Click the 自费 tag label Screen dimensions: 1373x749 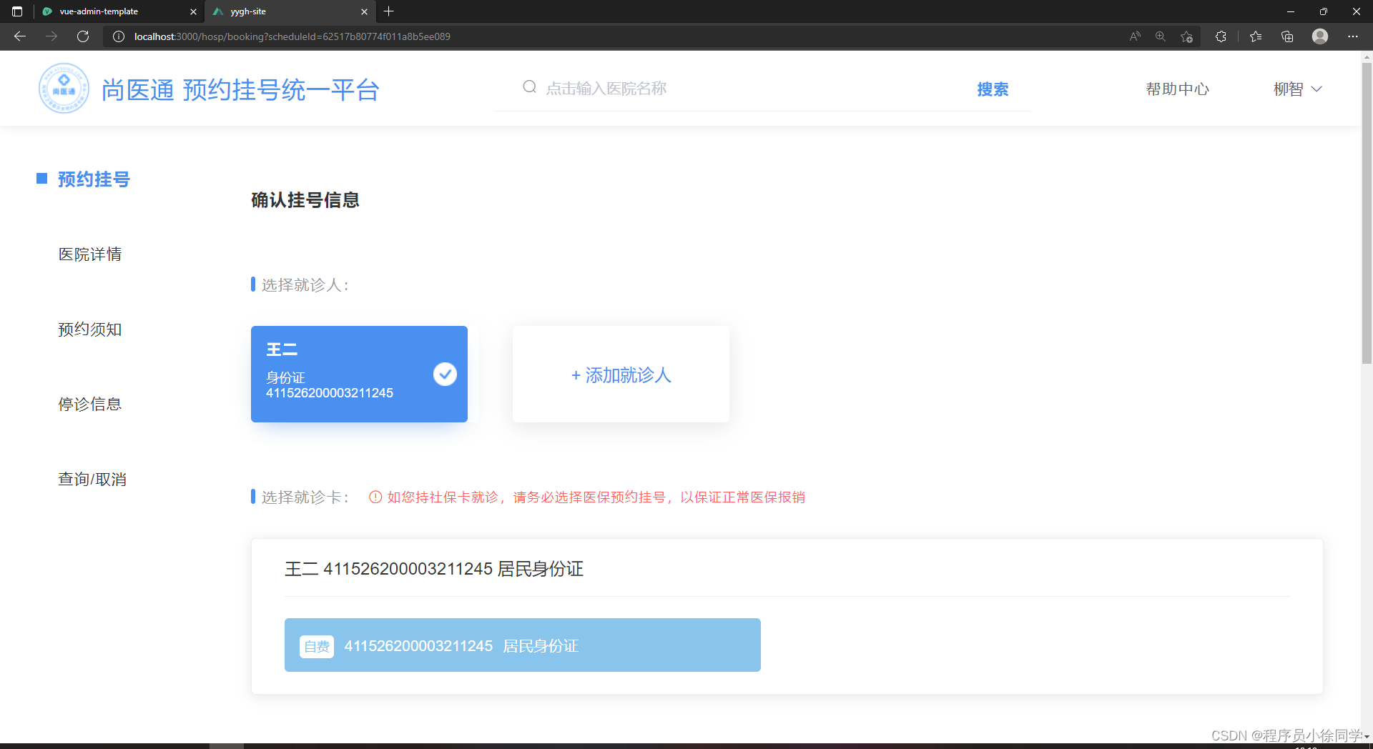click(317, 646)
